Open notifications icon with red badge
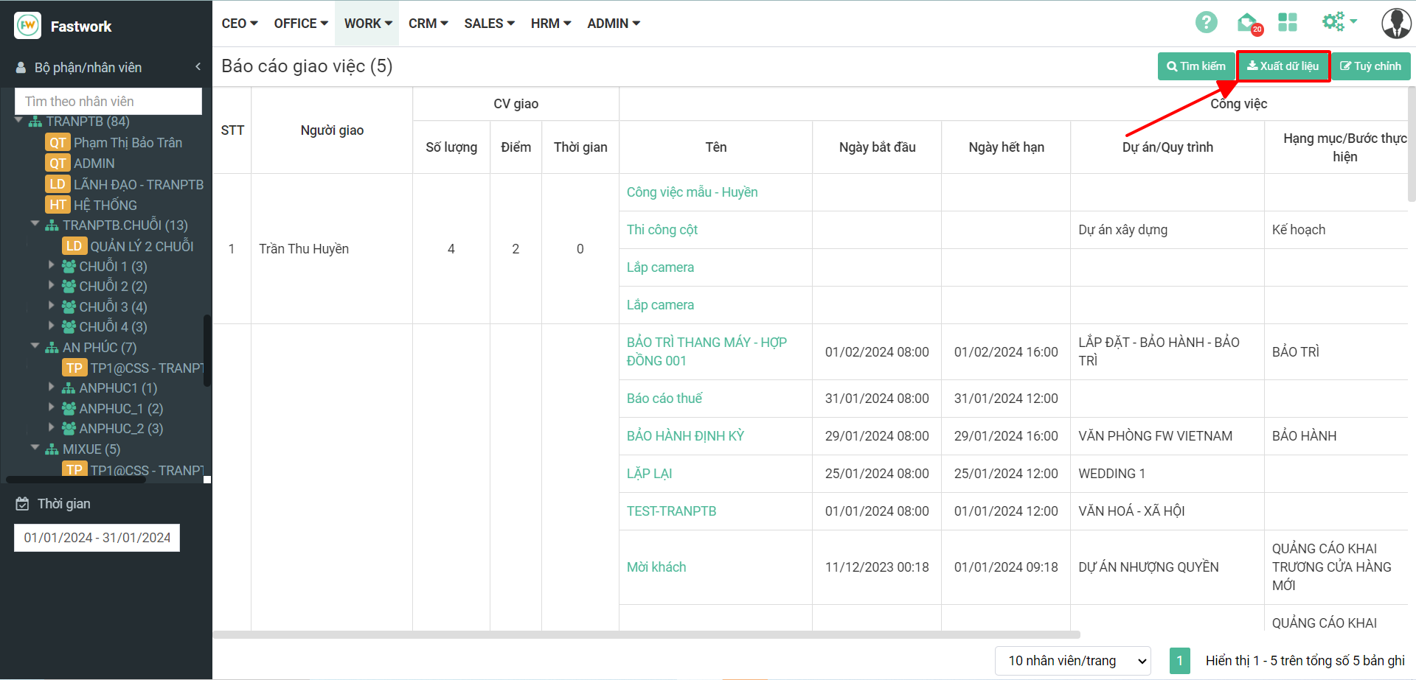This screenshot has height=680, width=1416. tap(1248, 23)
